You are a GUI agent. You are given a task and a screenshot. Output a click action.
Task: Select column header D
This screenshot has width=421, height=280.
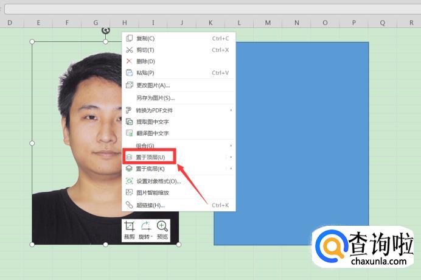click(x=10, y=23)
